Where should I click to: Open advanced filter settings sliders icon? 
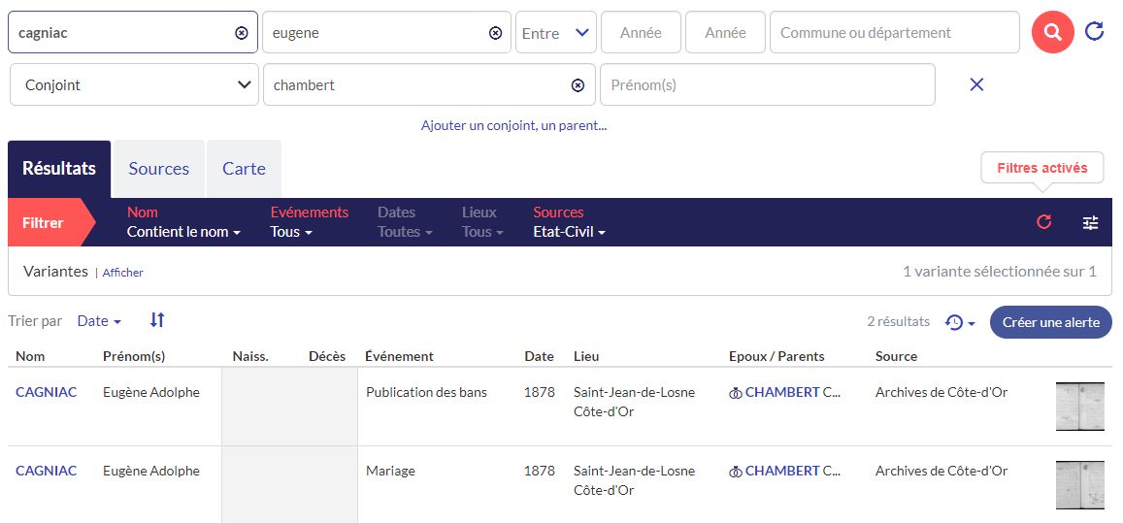[1090, 222]
